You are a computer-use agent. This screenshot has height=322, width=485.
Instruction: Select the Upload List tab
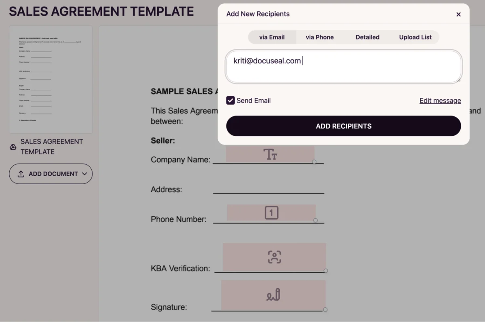pyautogui.click(x=415, y=37)
